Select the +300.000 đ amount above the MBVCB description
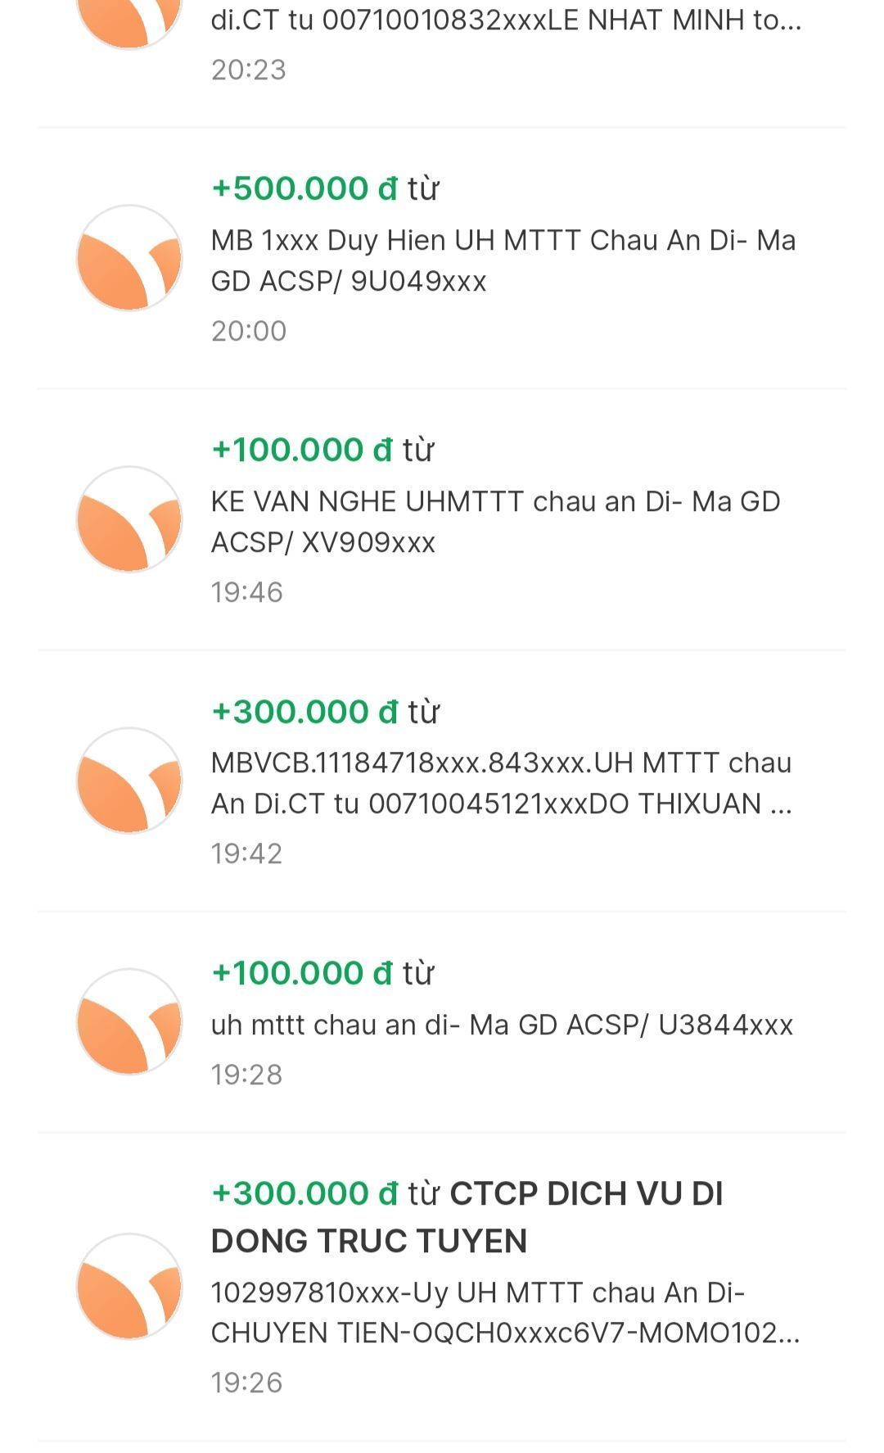The height and width of the screenshot is (1453, 884). [304, 712]
